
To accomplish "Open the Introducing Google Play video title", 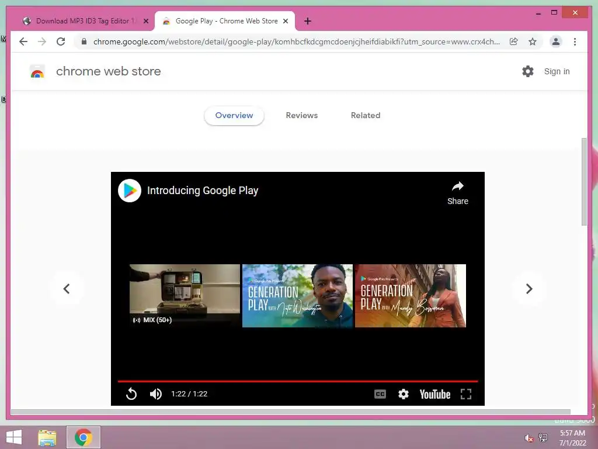I will click(x=203, y=191).
